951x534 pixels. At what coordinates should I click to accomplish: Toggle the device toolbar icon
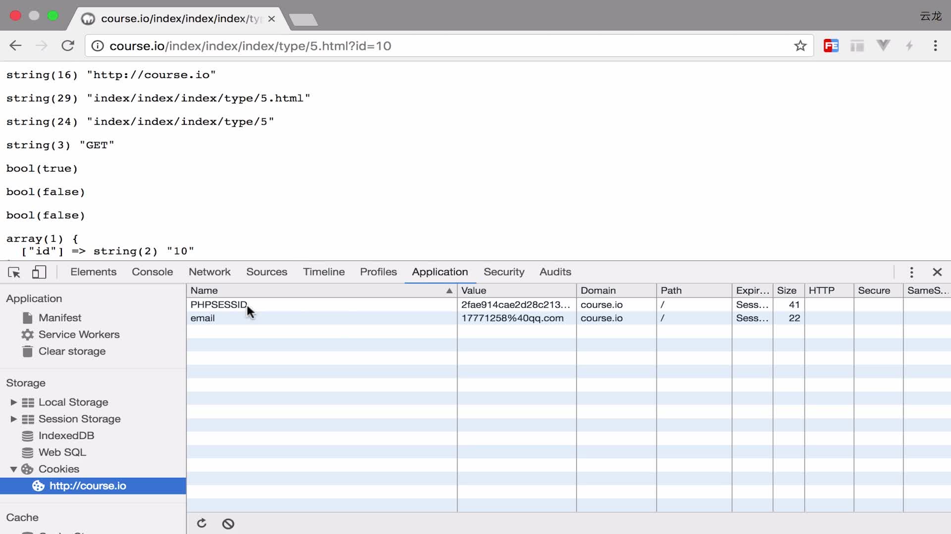[39, 272]
